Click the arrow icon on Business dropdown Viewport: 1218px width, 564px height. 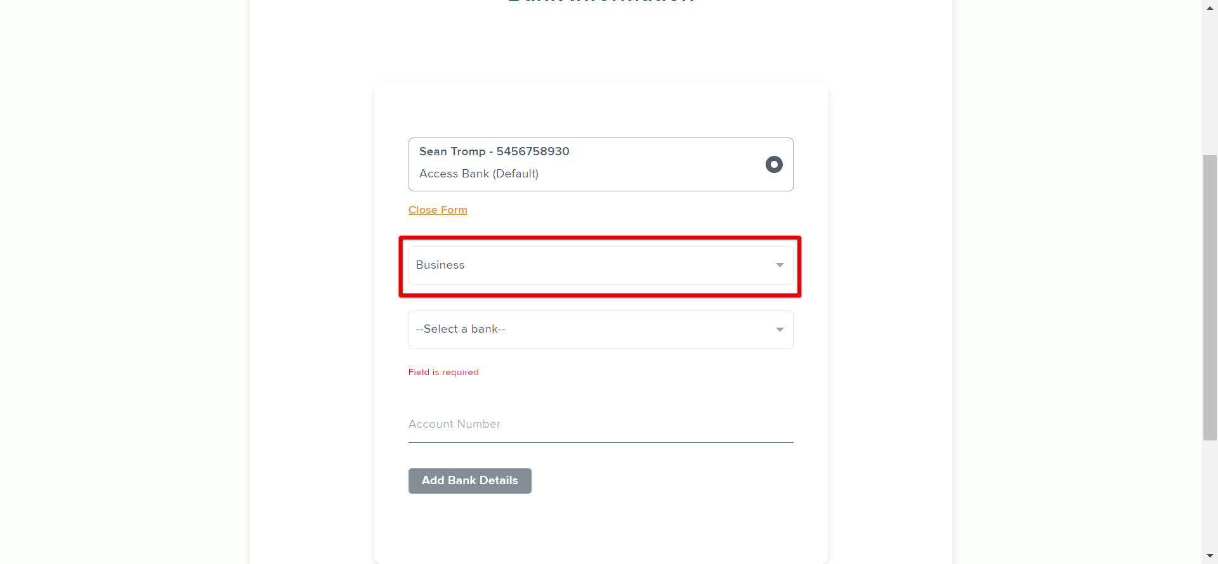point(780,266)
